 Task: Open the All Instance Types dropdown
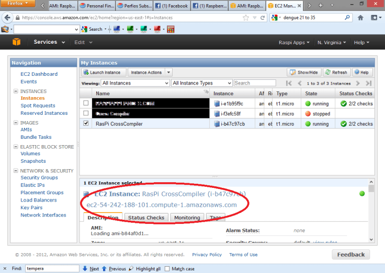(x=201, y=83)
